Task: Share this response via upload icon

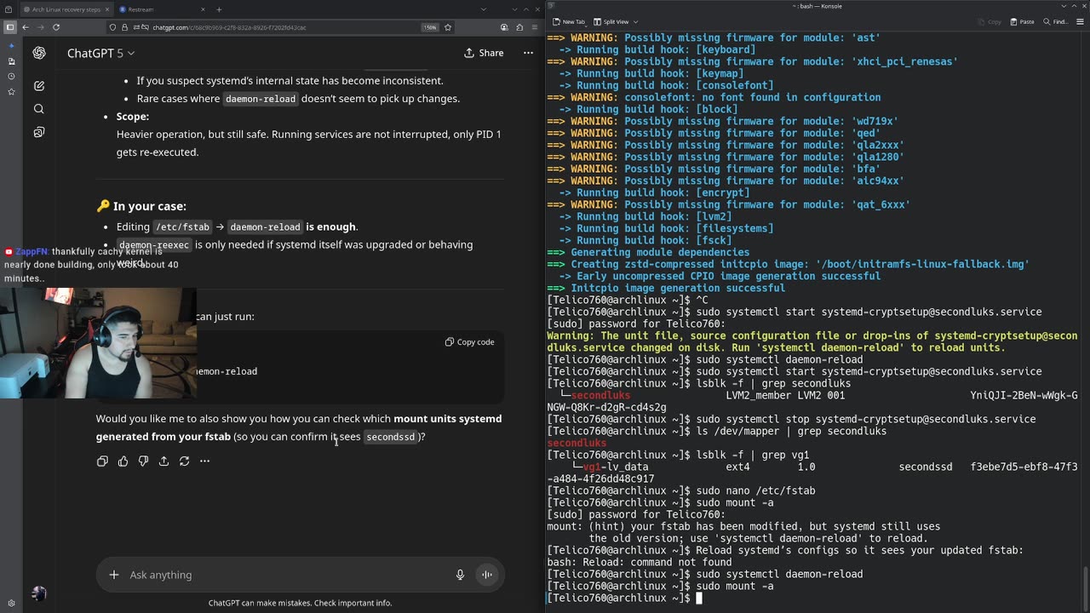Action: pos(163,461)
